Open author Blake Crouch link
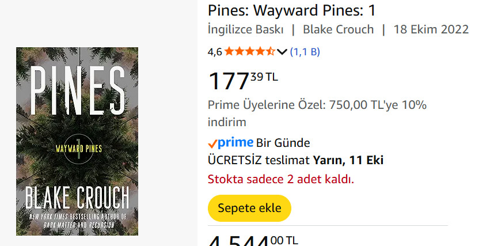 tap(339, 29)
